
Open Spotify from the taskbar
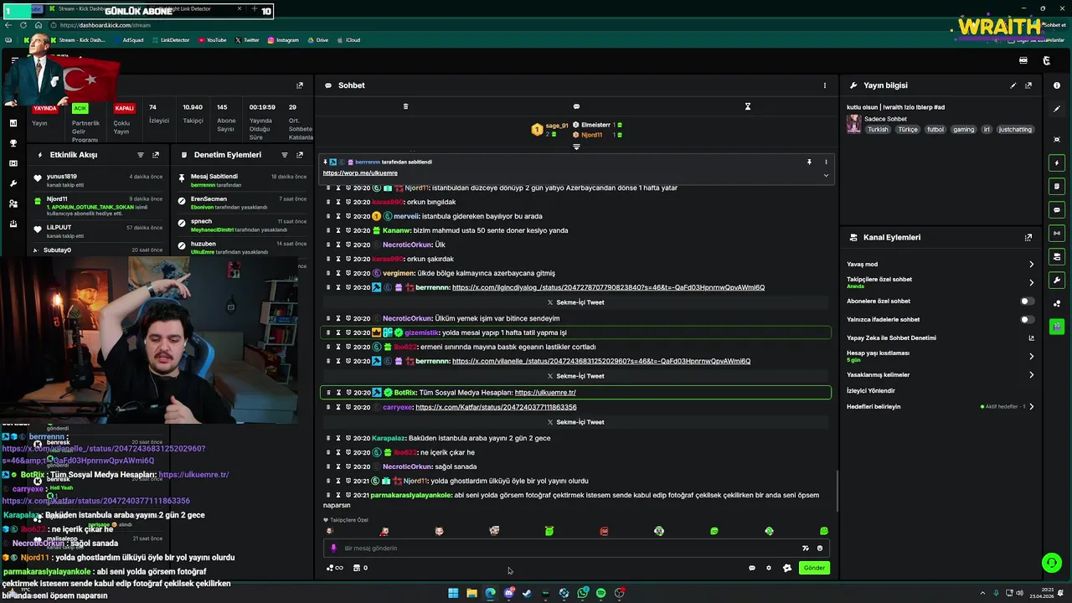pos(600,593)
